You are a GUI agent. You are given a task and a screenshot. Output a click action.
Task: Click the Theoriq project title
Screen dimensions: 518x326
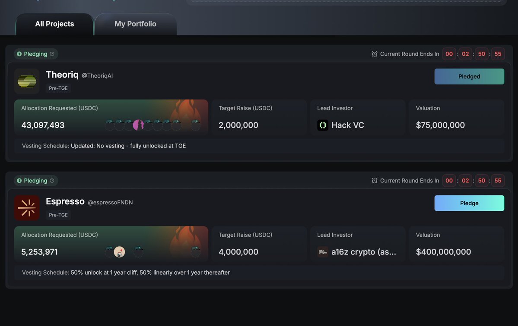coord(62,75)
